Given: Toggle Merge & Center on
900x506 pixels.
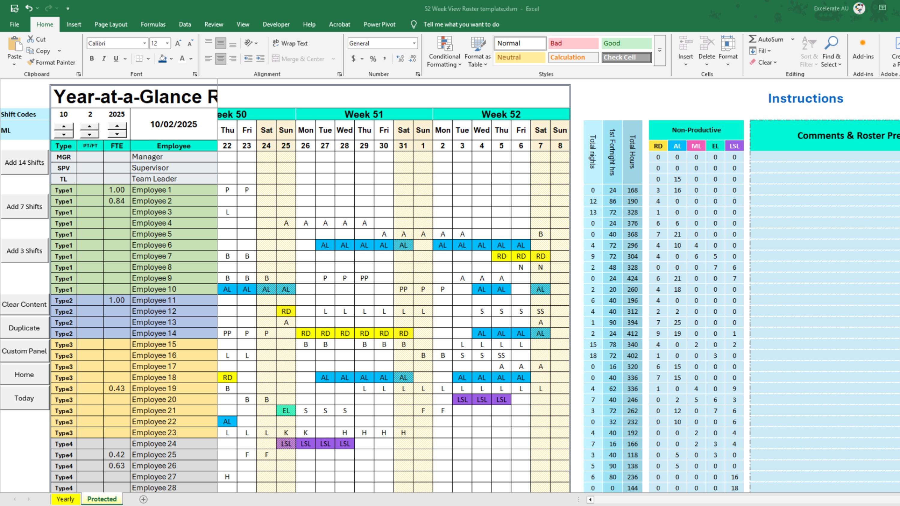Looking at the screenshot, I should 301,59.
